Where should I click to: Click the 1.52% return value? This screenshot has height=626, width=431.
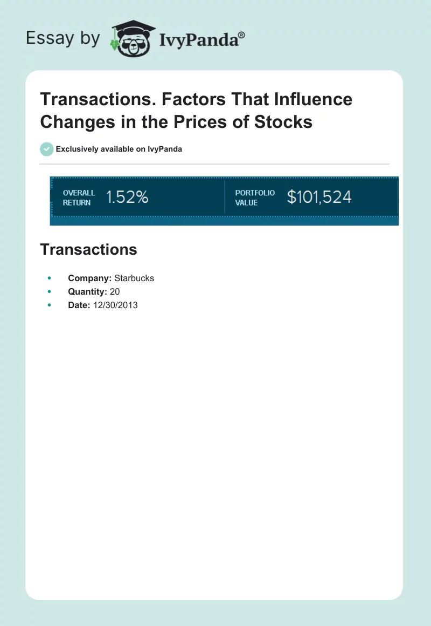127,198
